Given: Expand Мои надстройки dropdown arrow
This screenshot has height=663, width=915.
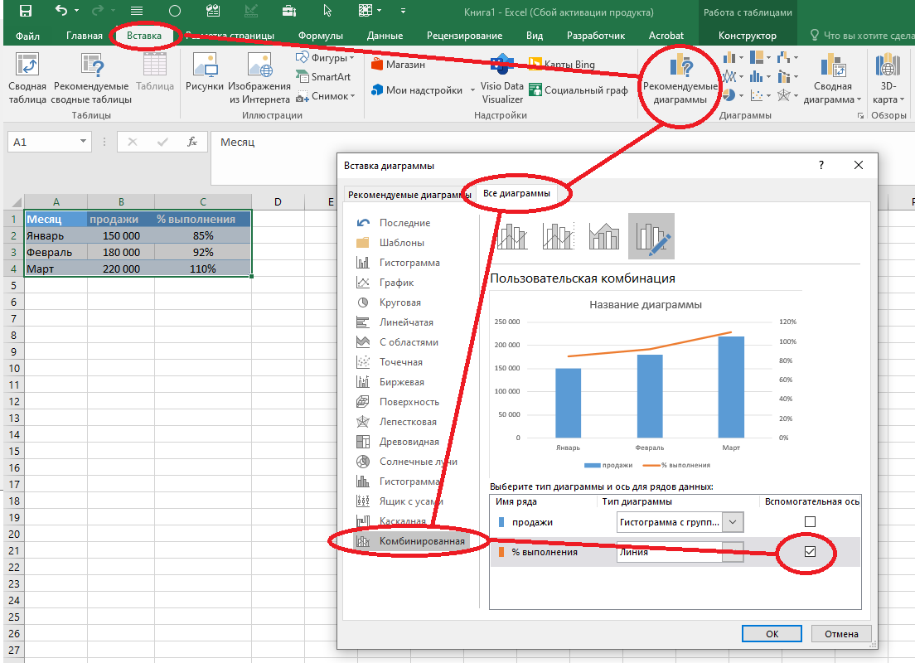Looking at the screenshot, I should point(472,90).
